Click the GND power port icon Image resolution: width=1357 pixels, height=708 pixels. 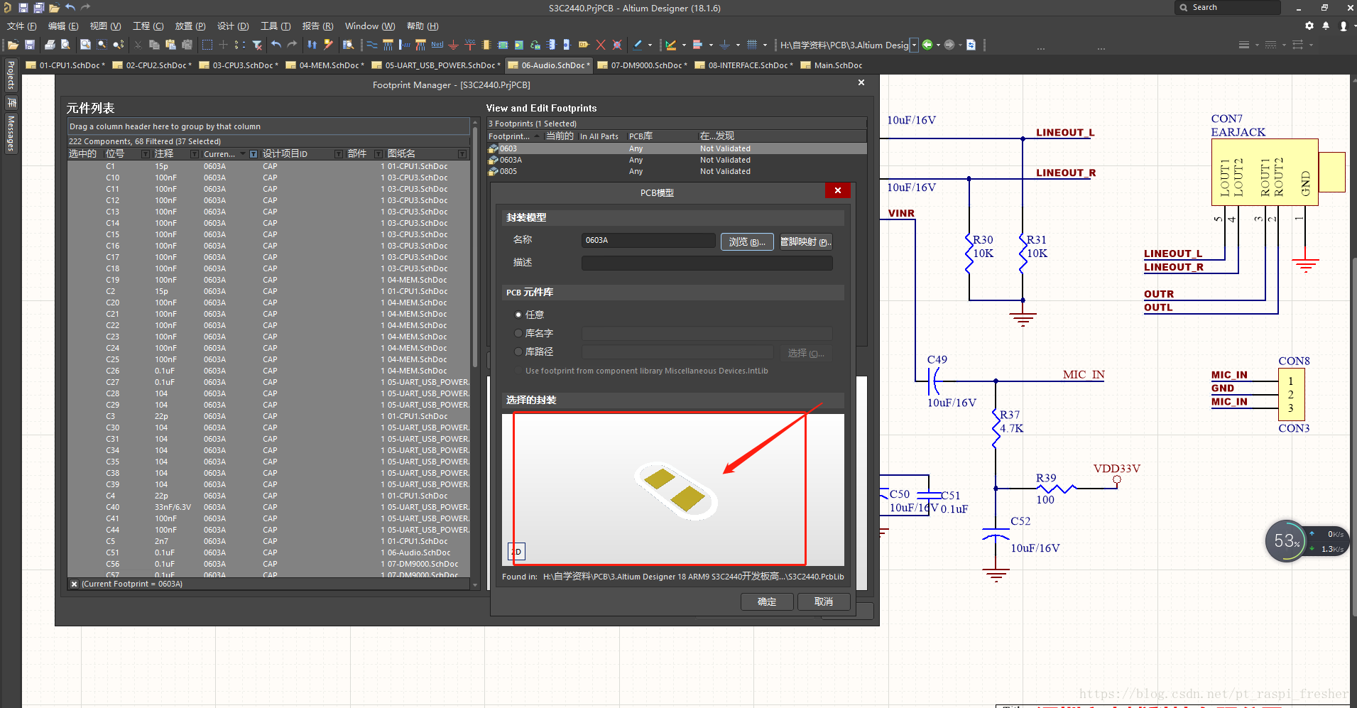click(x=454, y=45)
